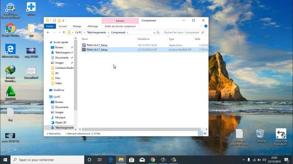Open Outils de dossier compressé tab
The height and width of the screenshot is (164, 293).
[x=120, y=26]
